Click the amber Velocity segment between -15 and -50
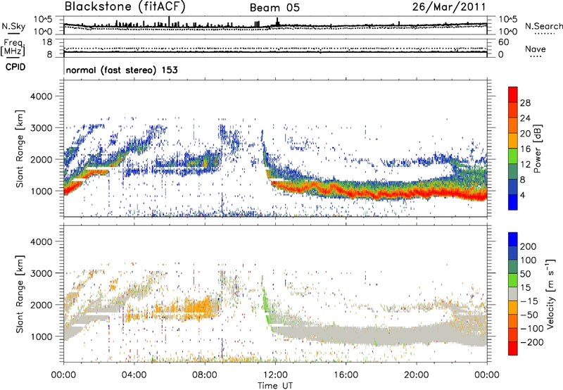The height and width of the screenshot is (390, 563). [513, 308]
